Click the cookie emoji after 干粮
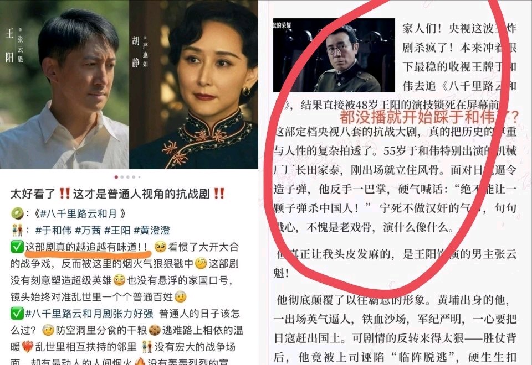The height and width of the screenshot is (365, 532). tap(155, 330)
